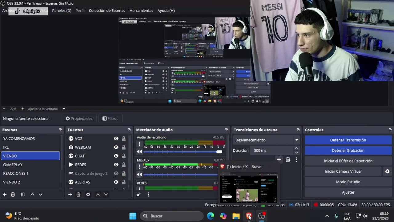Click Detener Transmisión button

tap(348, 140)
